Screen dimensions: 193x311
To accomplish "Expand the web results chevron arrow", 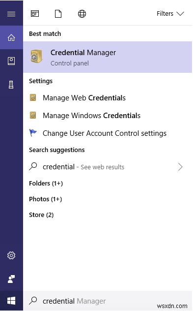I will (x=180, y=167).
